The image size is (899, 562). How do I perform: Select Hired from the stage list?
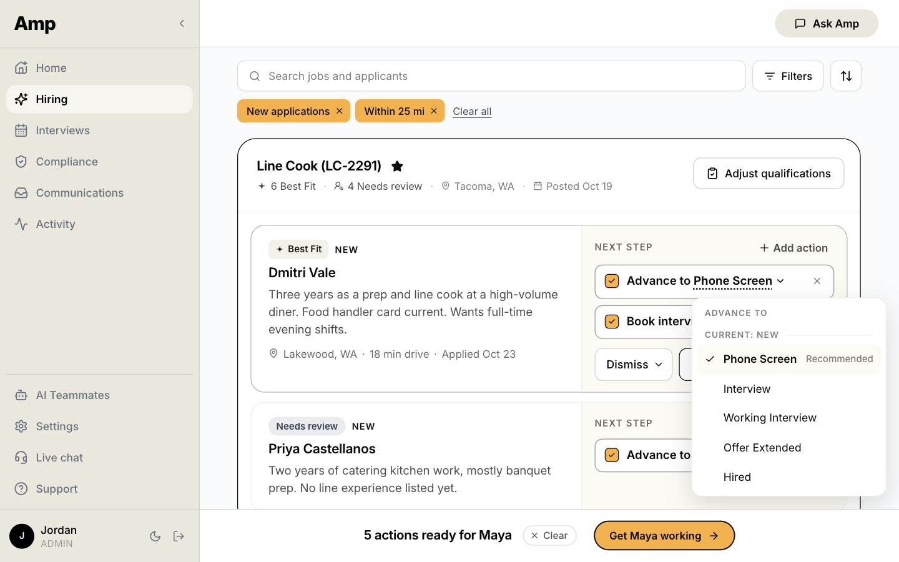(789, 477)
